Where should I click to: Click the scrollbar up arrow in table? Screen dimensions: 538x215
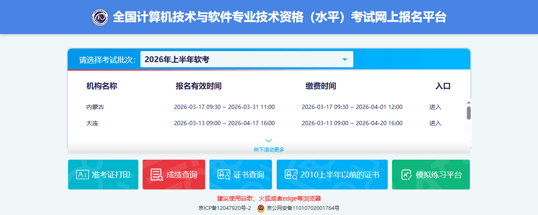[x=469, y=102]
